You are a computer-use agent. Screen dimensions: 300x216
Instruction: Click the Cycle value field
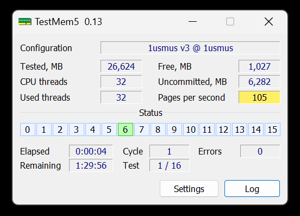click(x=170, y=151)
